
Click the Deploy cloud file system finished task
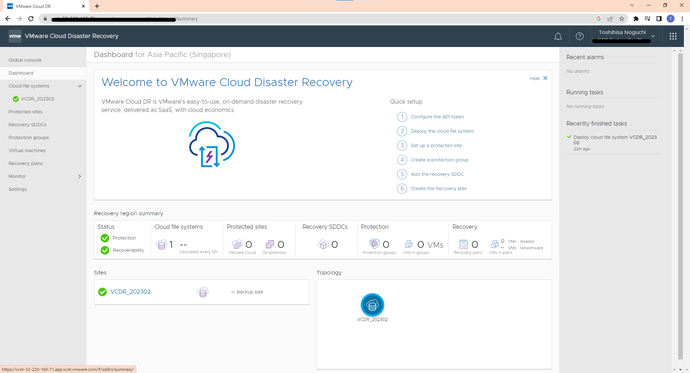point(615,140)
